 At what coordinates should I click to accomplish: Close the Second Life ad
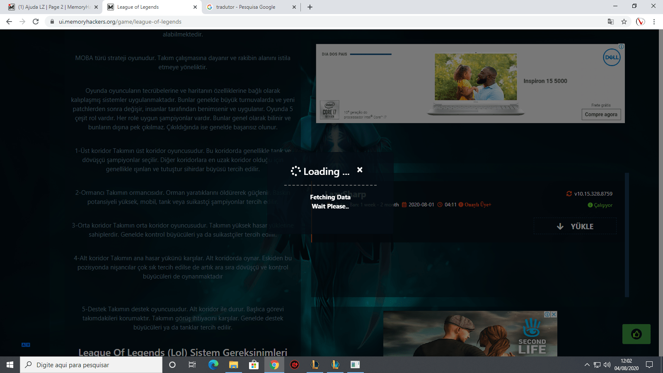point(554,315)
